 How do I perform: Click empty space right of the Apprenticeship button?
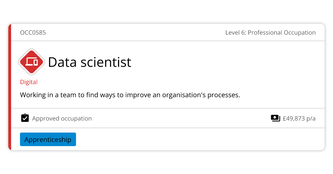[194, 139]
